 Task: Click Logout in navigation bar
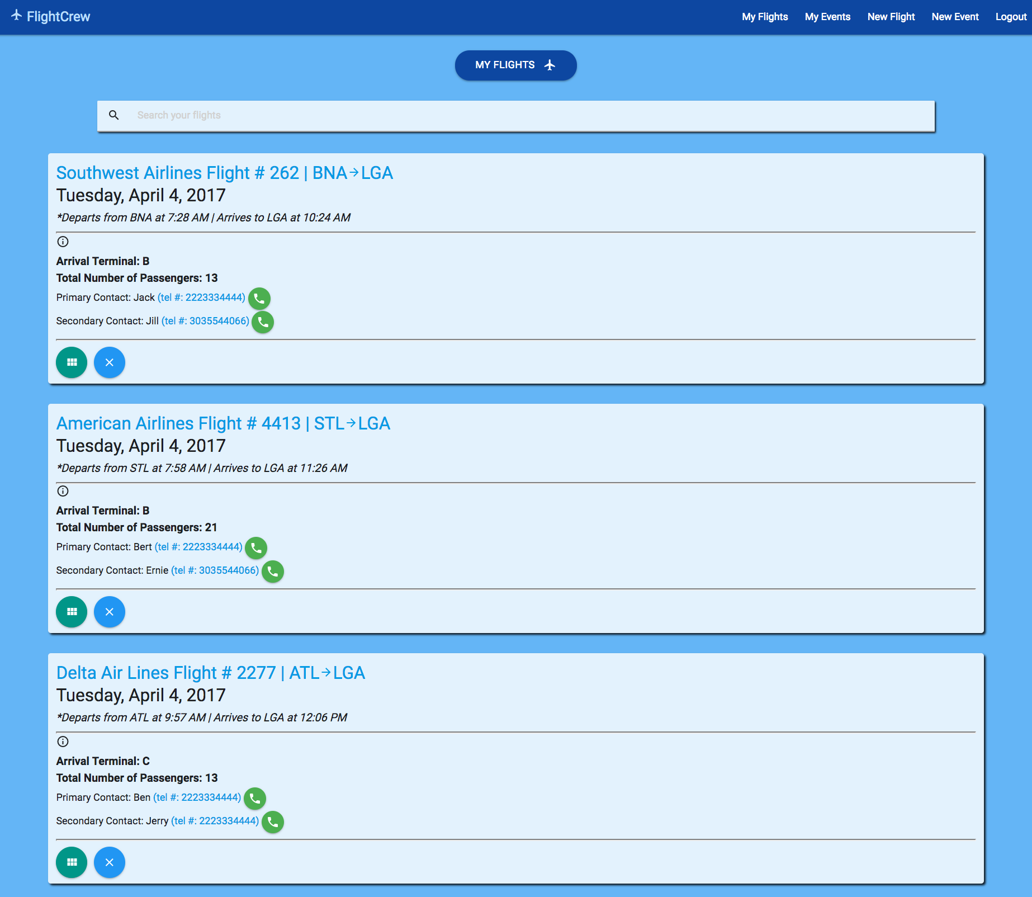1011,17
